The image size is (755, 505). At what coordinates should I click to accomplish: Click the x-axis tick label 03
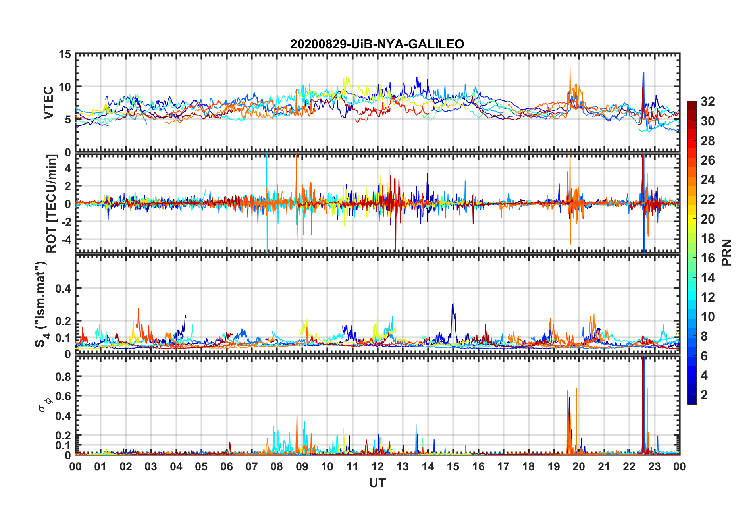[x=151, y=466]
